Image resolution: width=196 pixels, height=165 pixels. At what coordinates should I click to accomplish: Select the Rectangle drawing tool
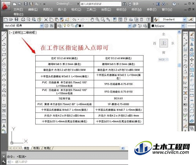pos(4,54)
